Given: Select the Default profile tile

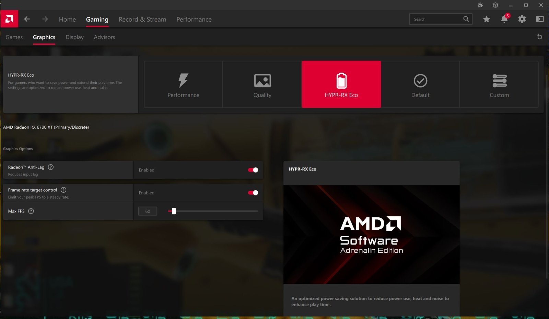Looking at the screenshot, I should coord(420,84).
